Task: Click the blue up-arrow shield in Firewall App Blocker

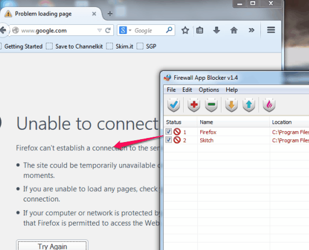Action: pos(249,105)
